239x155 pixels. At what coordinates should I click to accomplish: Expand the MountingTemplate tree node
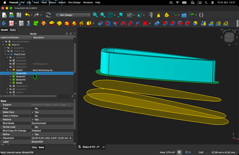(x=3, y=42)
